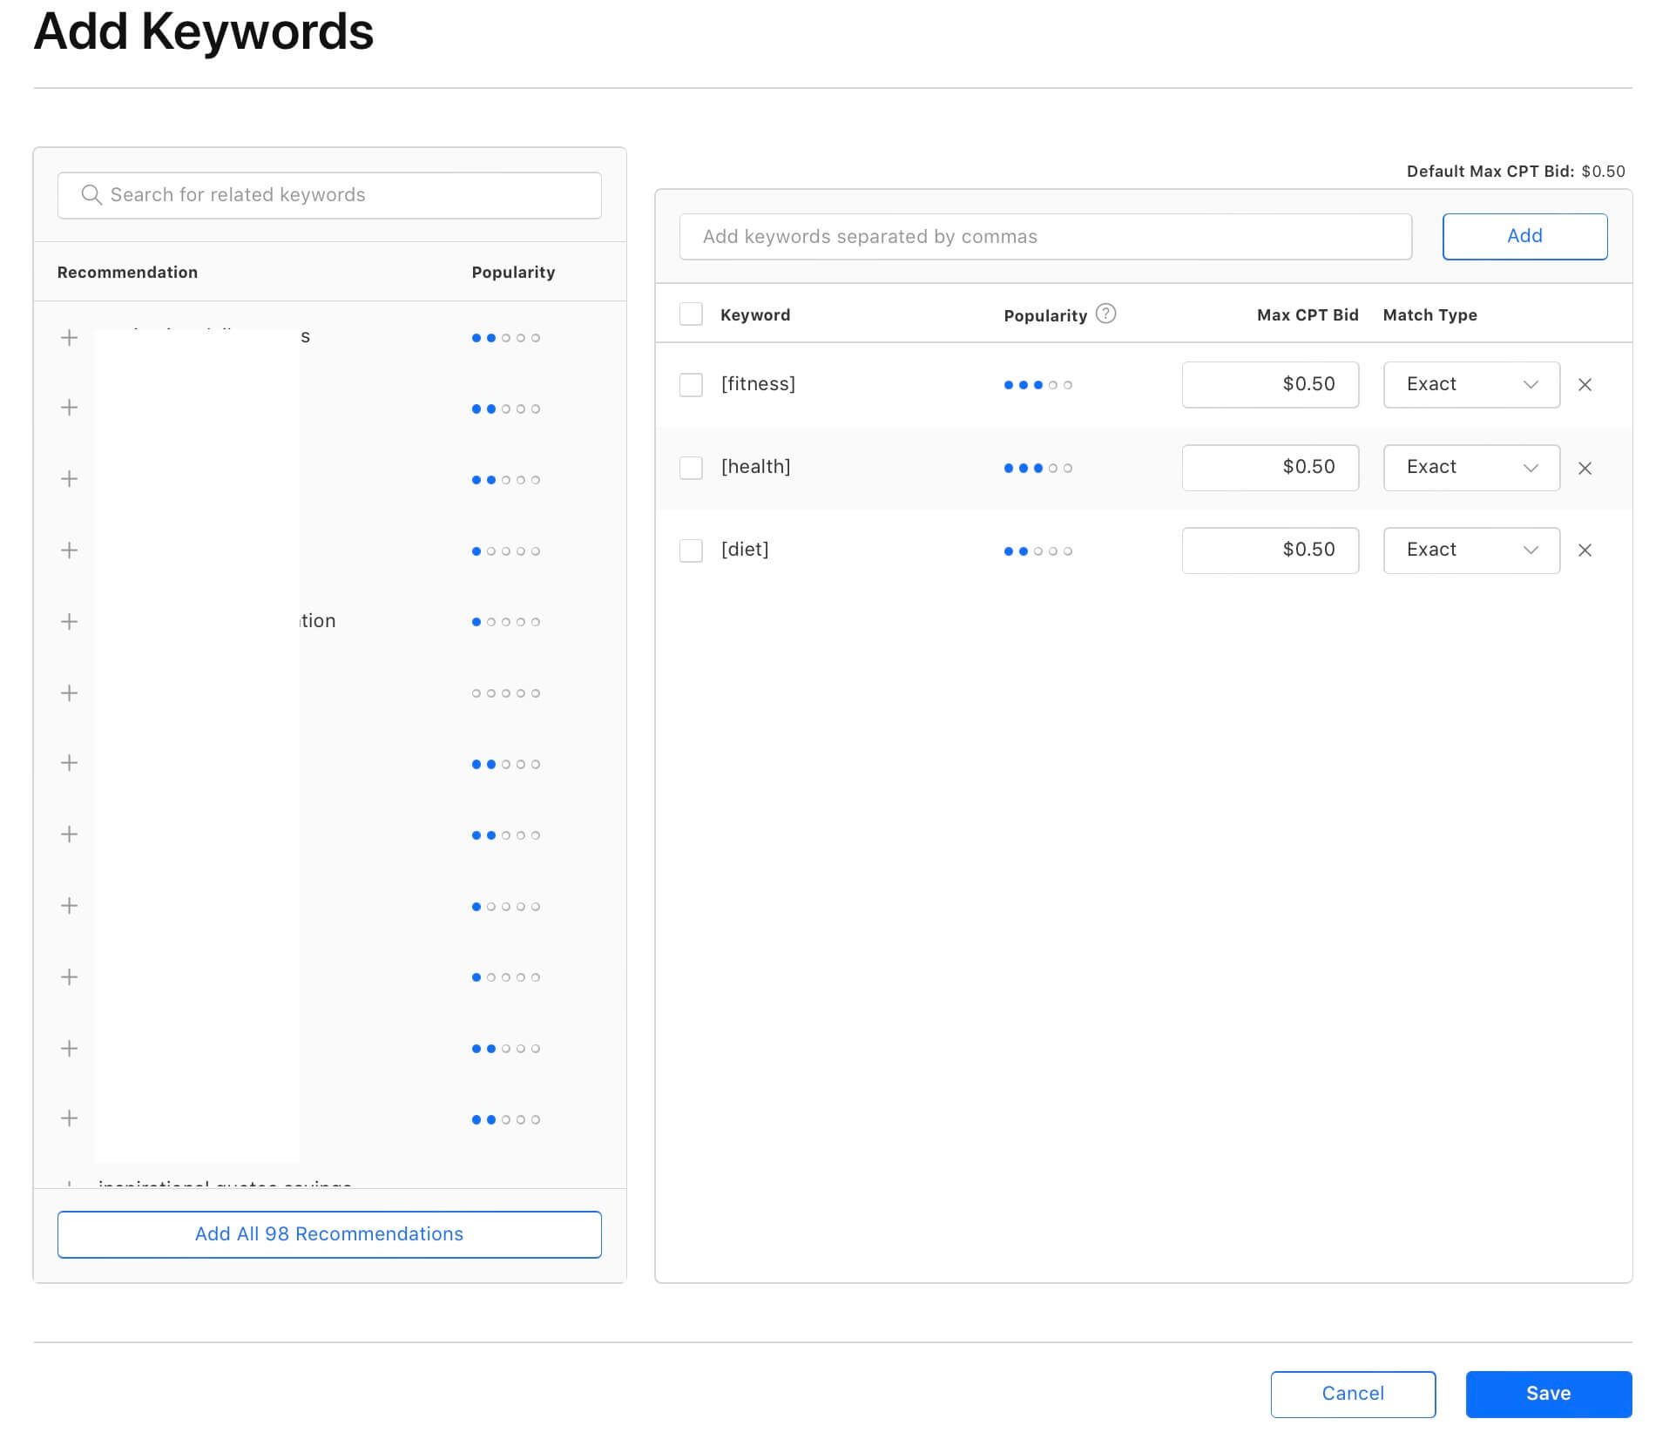Viewport: 1676px width, 1439px height.
Task: Click the Popularity help question mark icon
Action: 1105,314
